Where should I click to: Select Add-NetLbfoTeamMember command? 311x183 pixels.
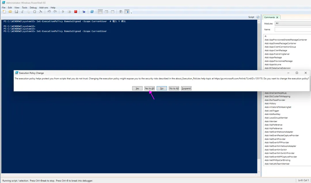pos(277,164)
